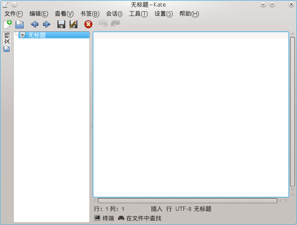Toggle the 文档 sidebar tab

coord(7,42)
